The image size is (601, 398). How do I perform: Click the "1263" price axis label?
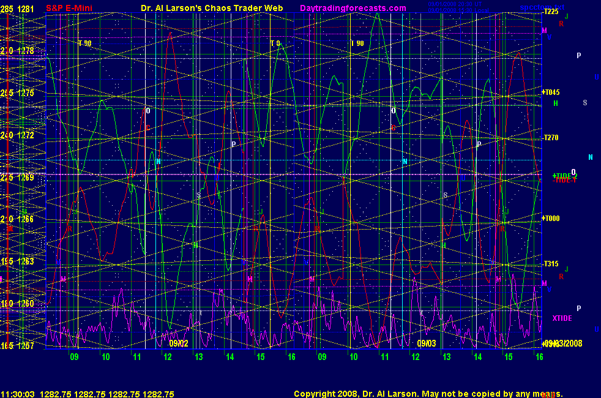[x=26, y=261]
